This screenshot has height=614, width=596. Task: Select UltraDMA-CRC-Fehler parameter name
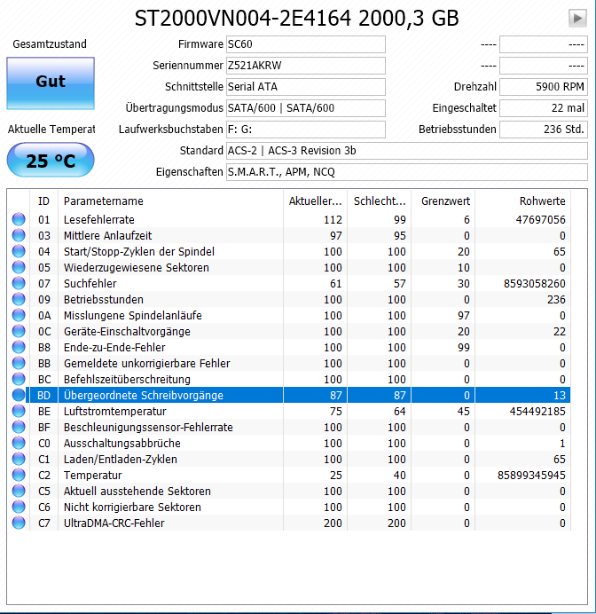coord(114,523)
